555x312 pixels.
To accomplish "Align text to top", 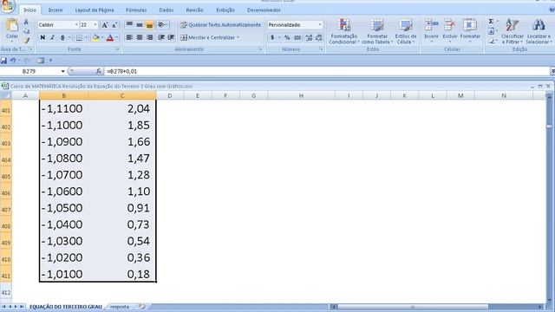I will click(x=129, y=25).
